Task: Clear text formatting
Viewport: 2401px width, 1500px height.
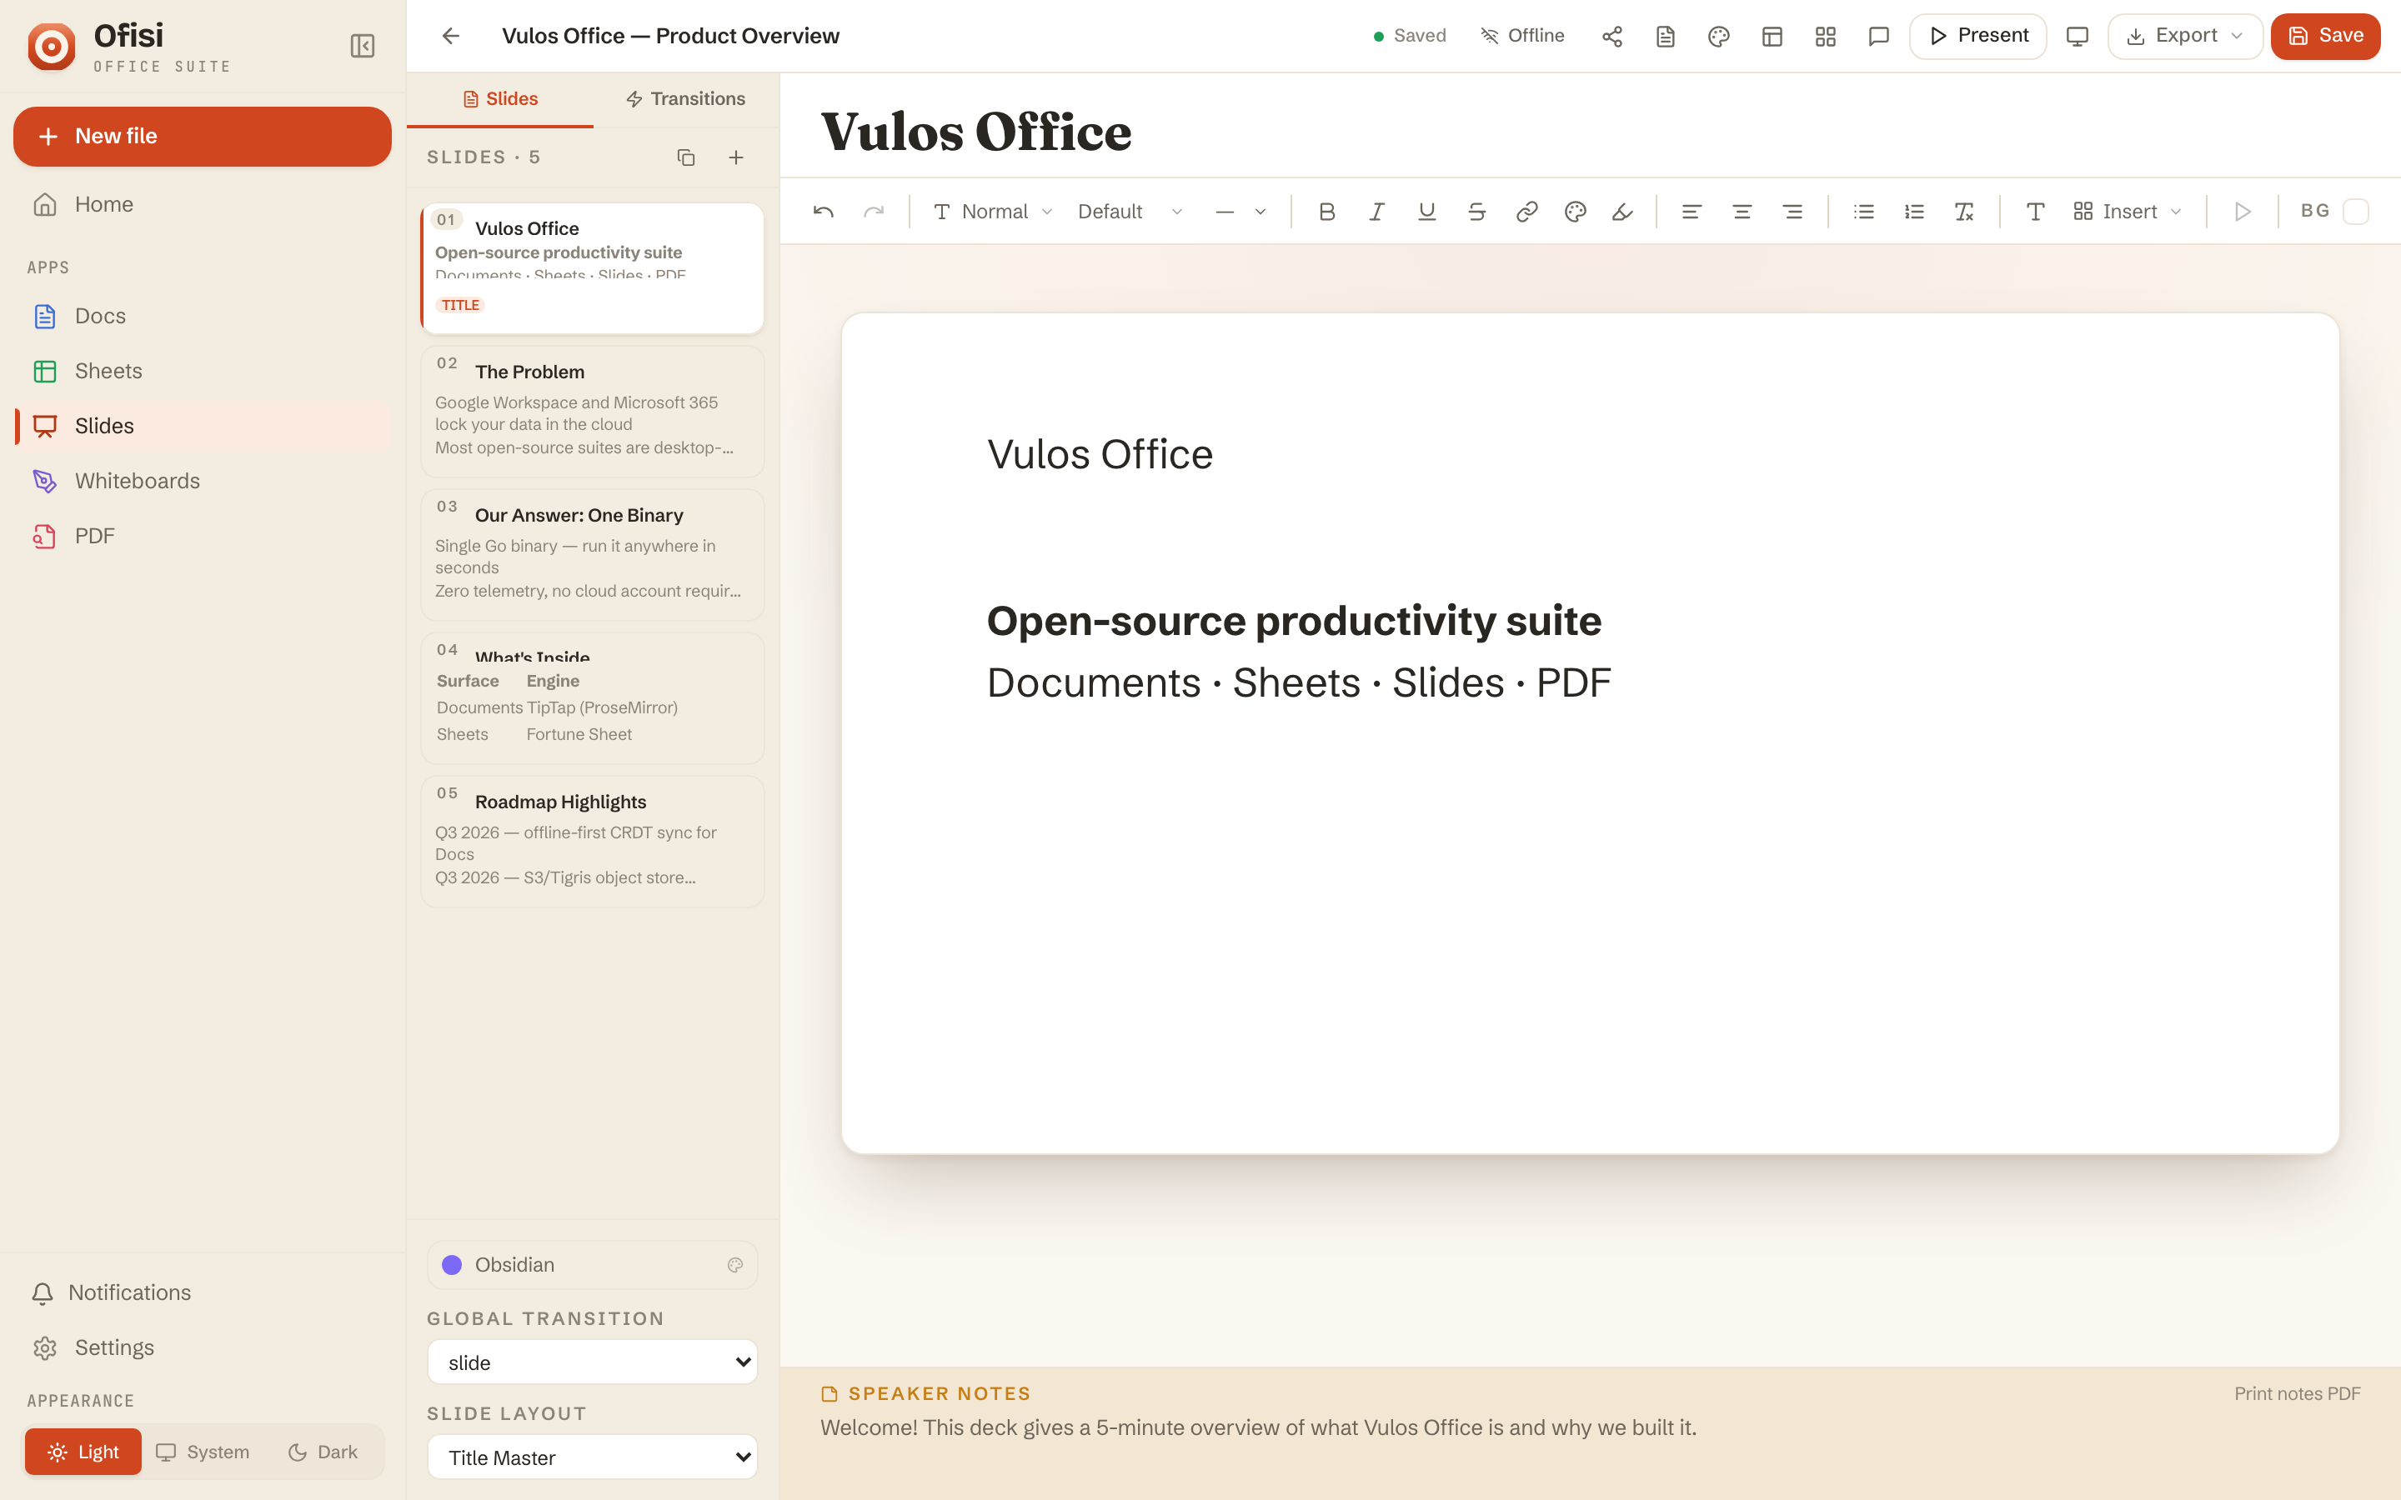Action: pyautogui.click(x=1964, y=212)
